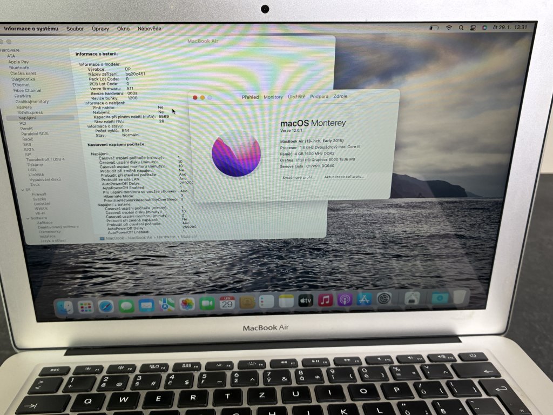Select ATA in the hardware list

click(x=11, y=56)
